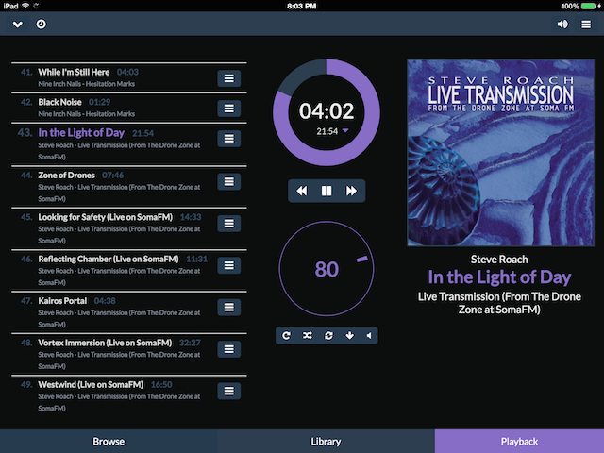Toggle repeat all loop icon
This screenshot has height=453, width=604.
coord(328,336)
